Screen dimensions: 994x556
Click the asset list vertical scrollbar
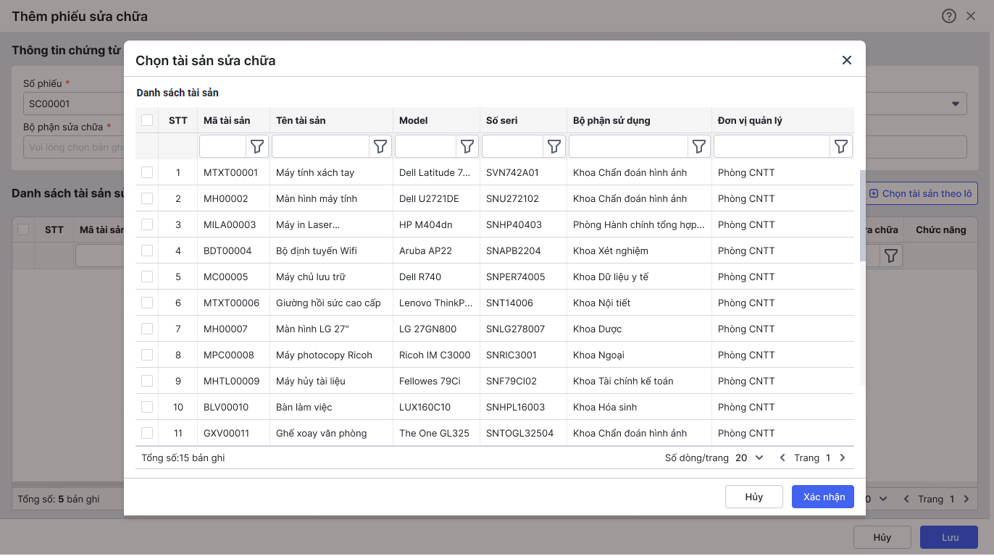click(862, 216)
